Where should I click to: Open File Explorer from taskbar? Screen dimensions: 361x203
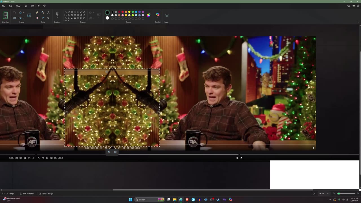tap(175, 200)
